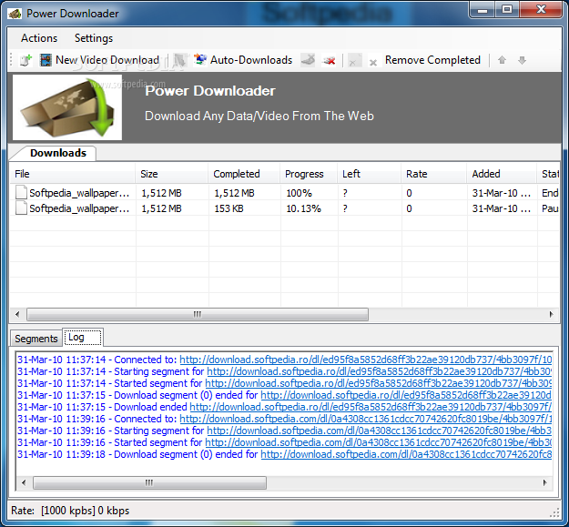Open the 11:37:14 Started segment link
Image resolution: width=569 pixels, height=527 pixels.
pos(379,383)
